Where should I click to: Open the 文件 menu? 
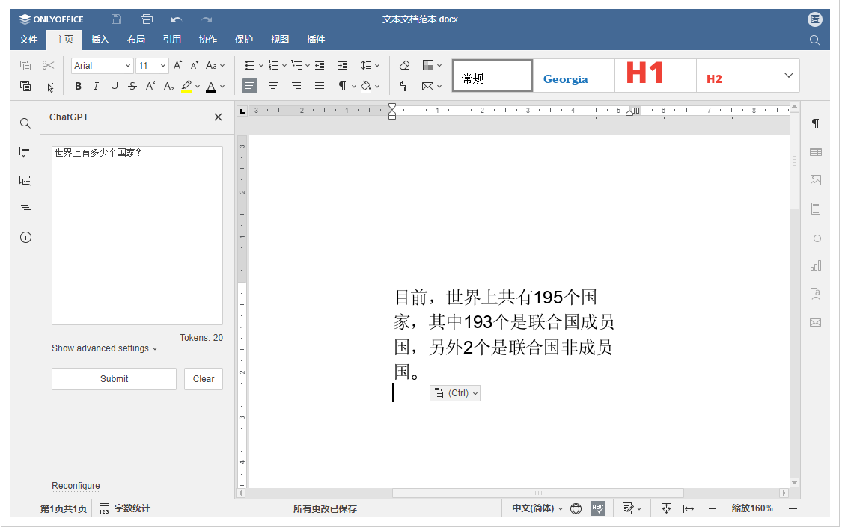click(x=28, y=40)
